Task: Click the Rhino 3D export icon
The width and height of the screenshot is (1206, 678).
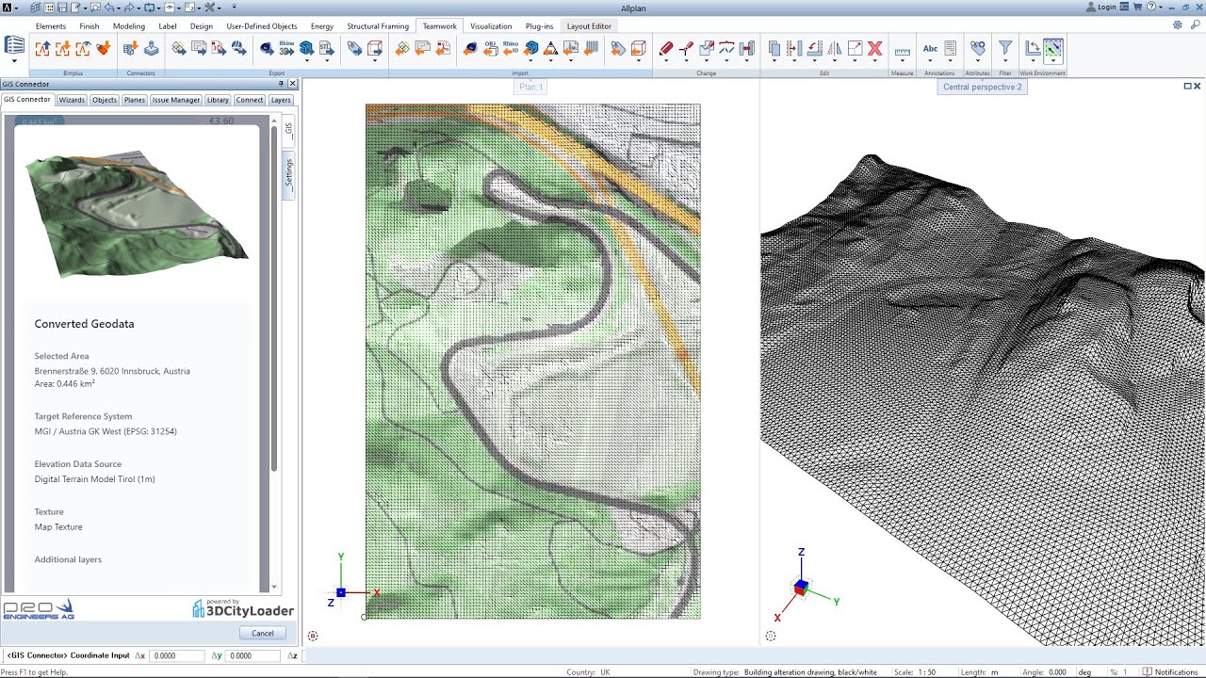Action: tap(286, 48)
